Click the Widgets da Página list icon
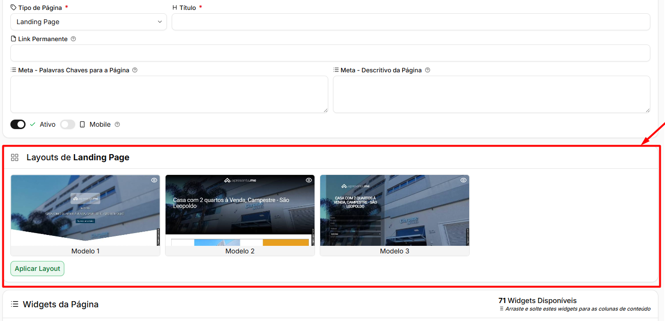 15,304
